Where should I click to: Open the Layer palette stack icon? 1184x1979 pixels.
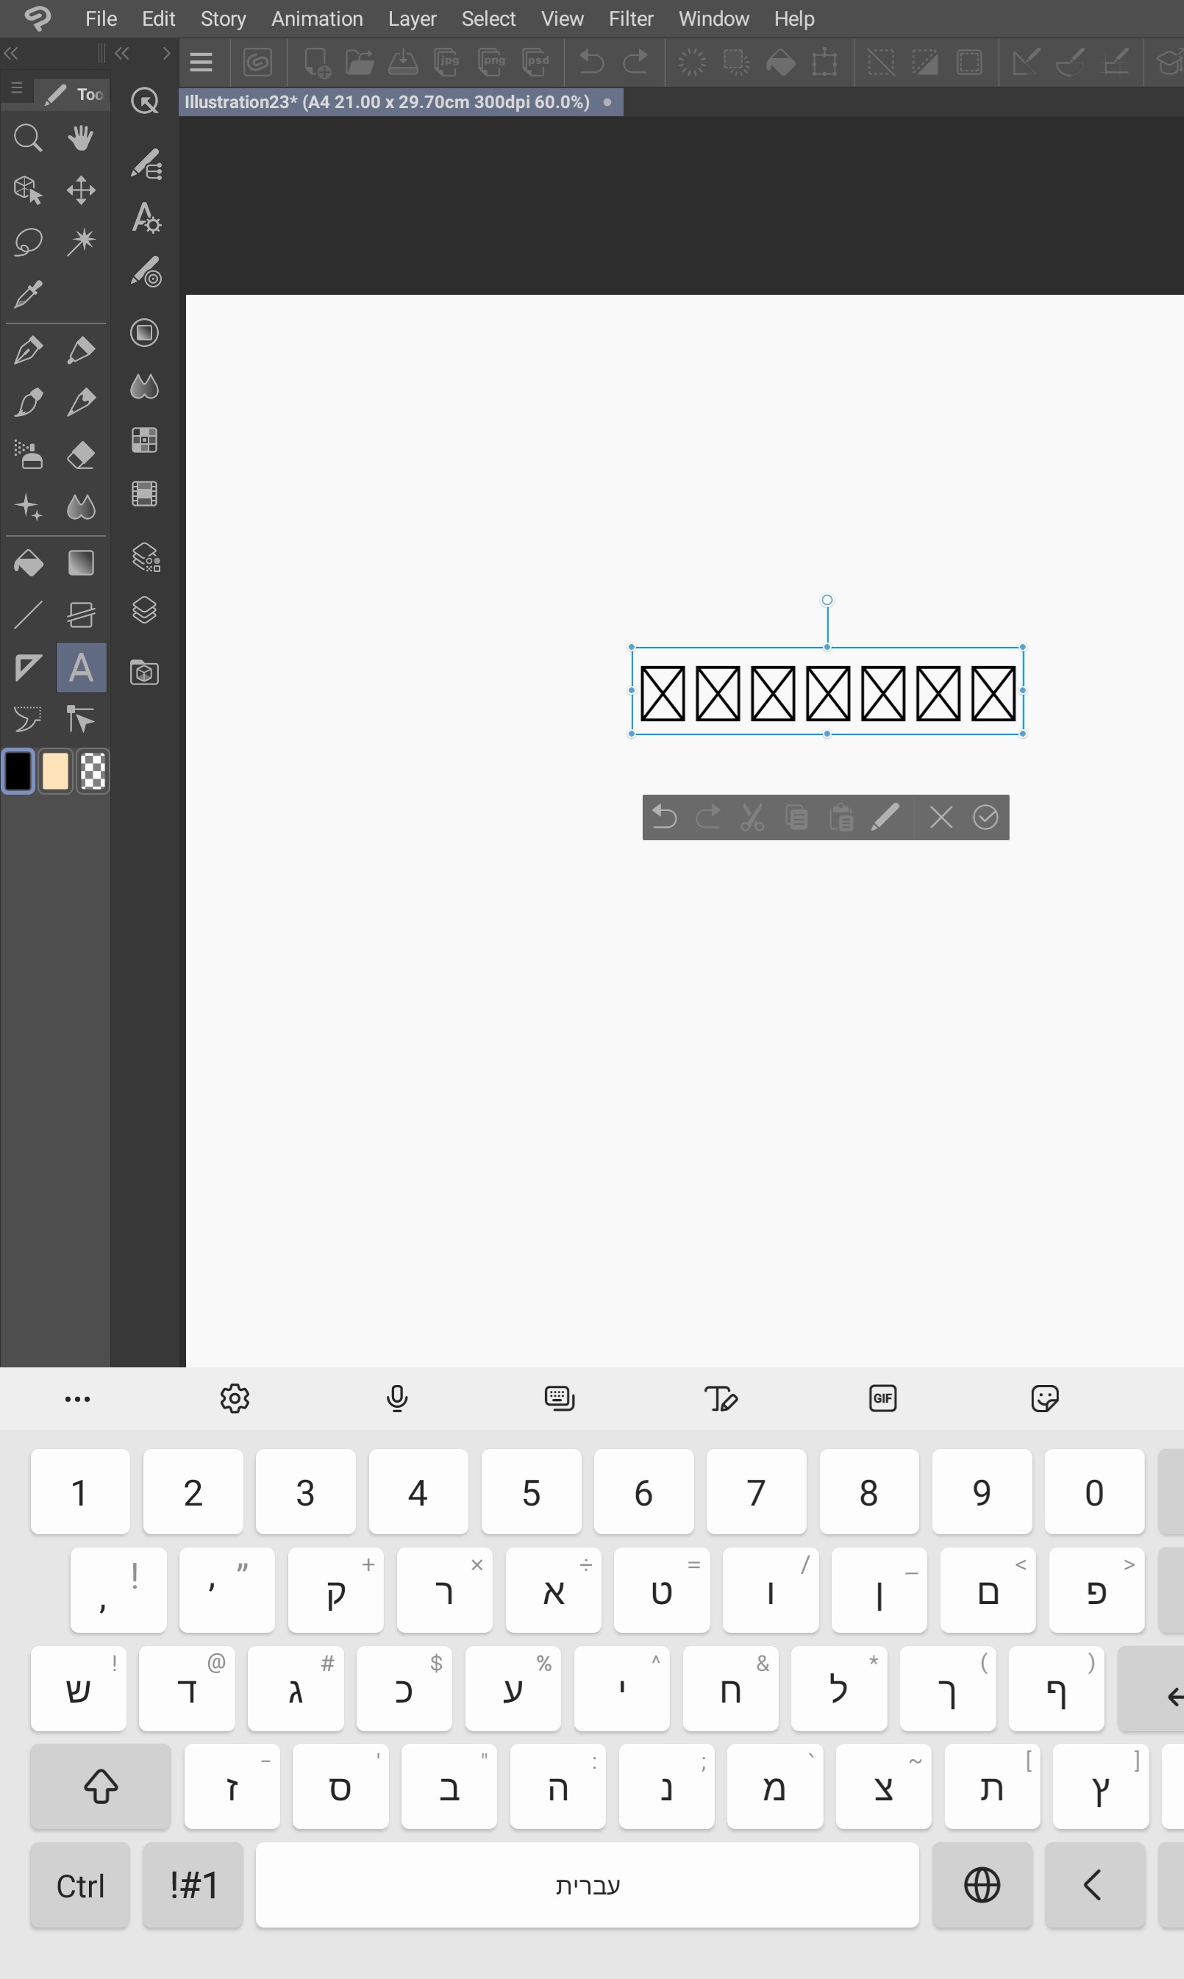[144, 611]
